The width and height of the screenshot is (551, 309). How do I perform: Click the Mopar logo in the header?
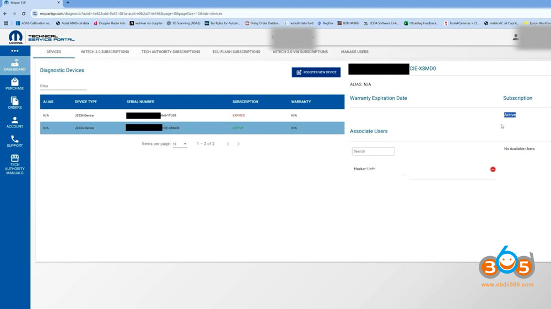click(x=15, y=37)
